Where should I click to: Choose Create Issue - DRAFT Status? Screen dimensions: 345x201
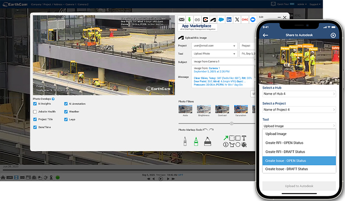(299, 169)
